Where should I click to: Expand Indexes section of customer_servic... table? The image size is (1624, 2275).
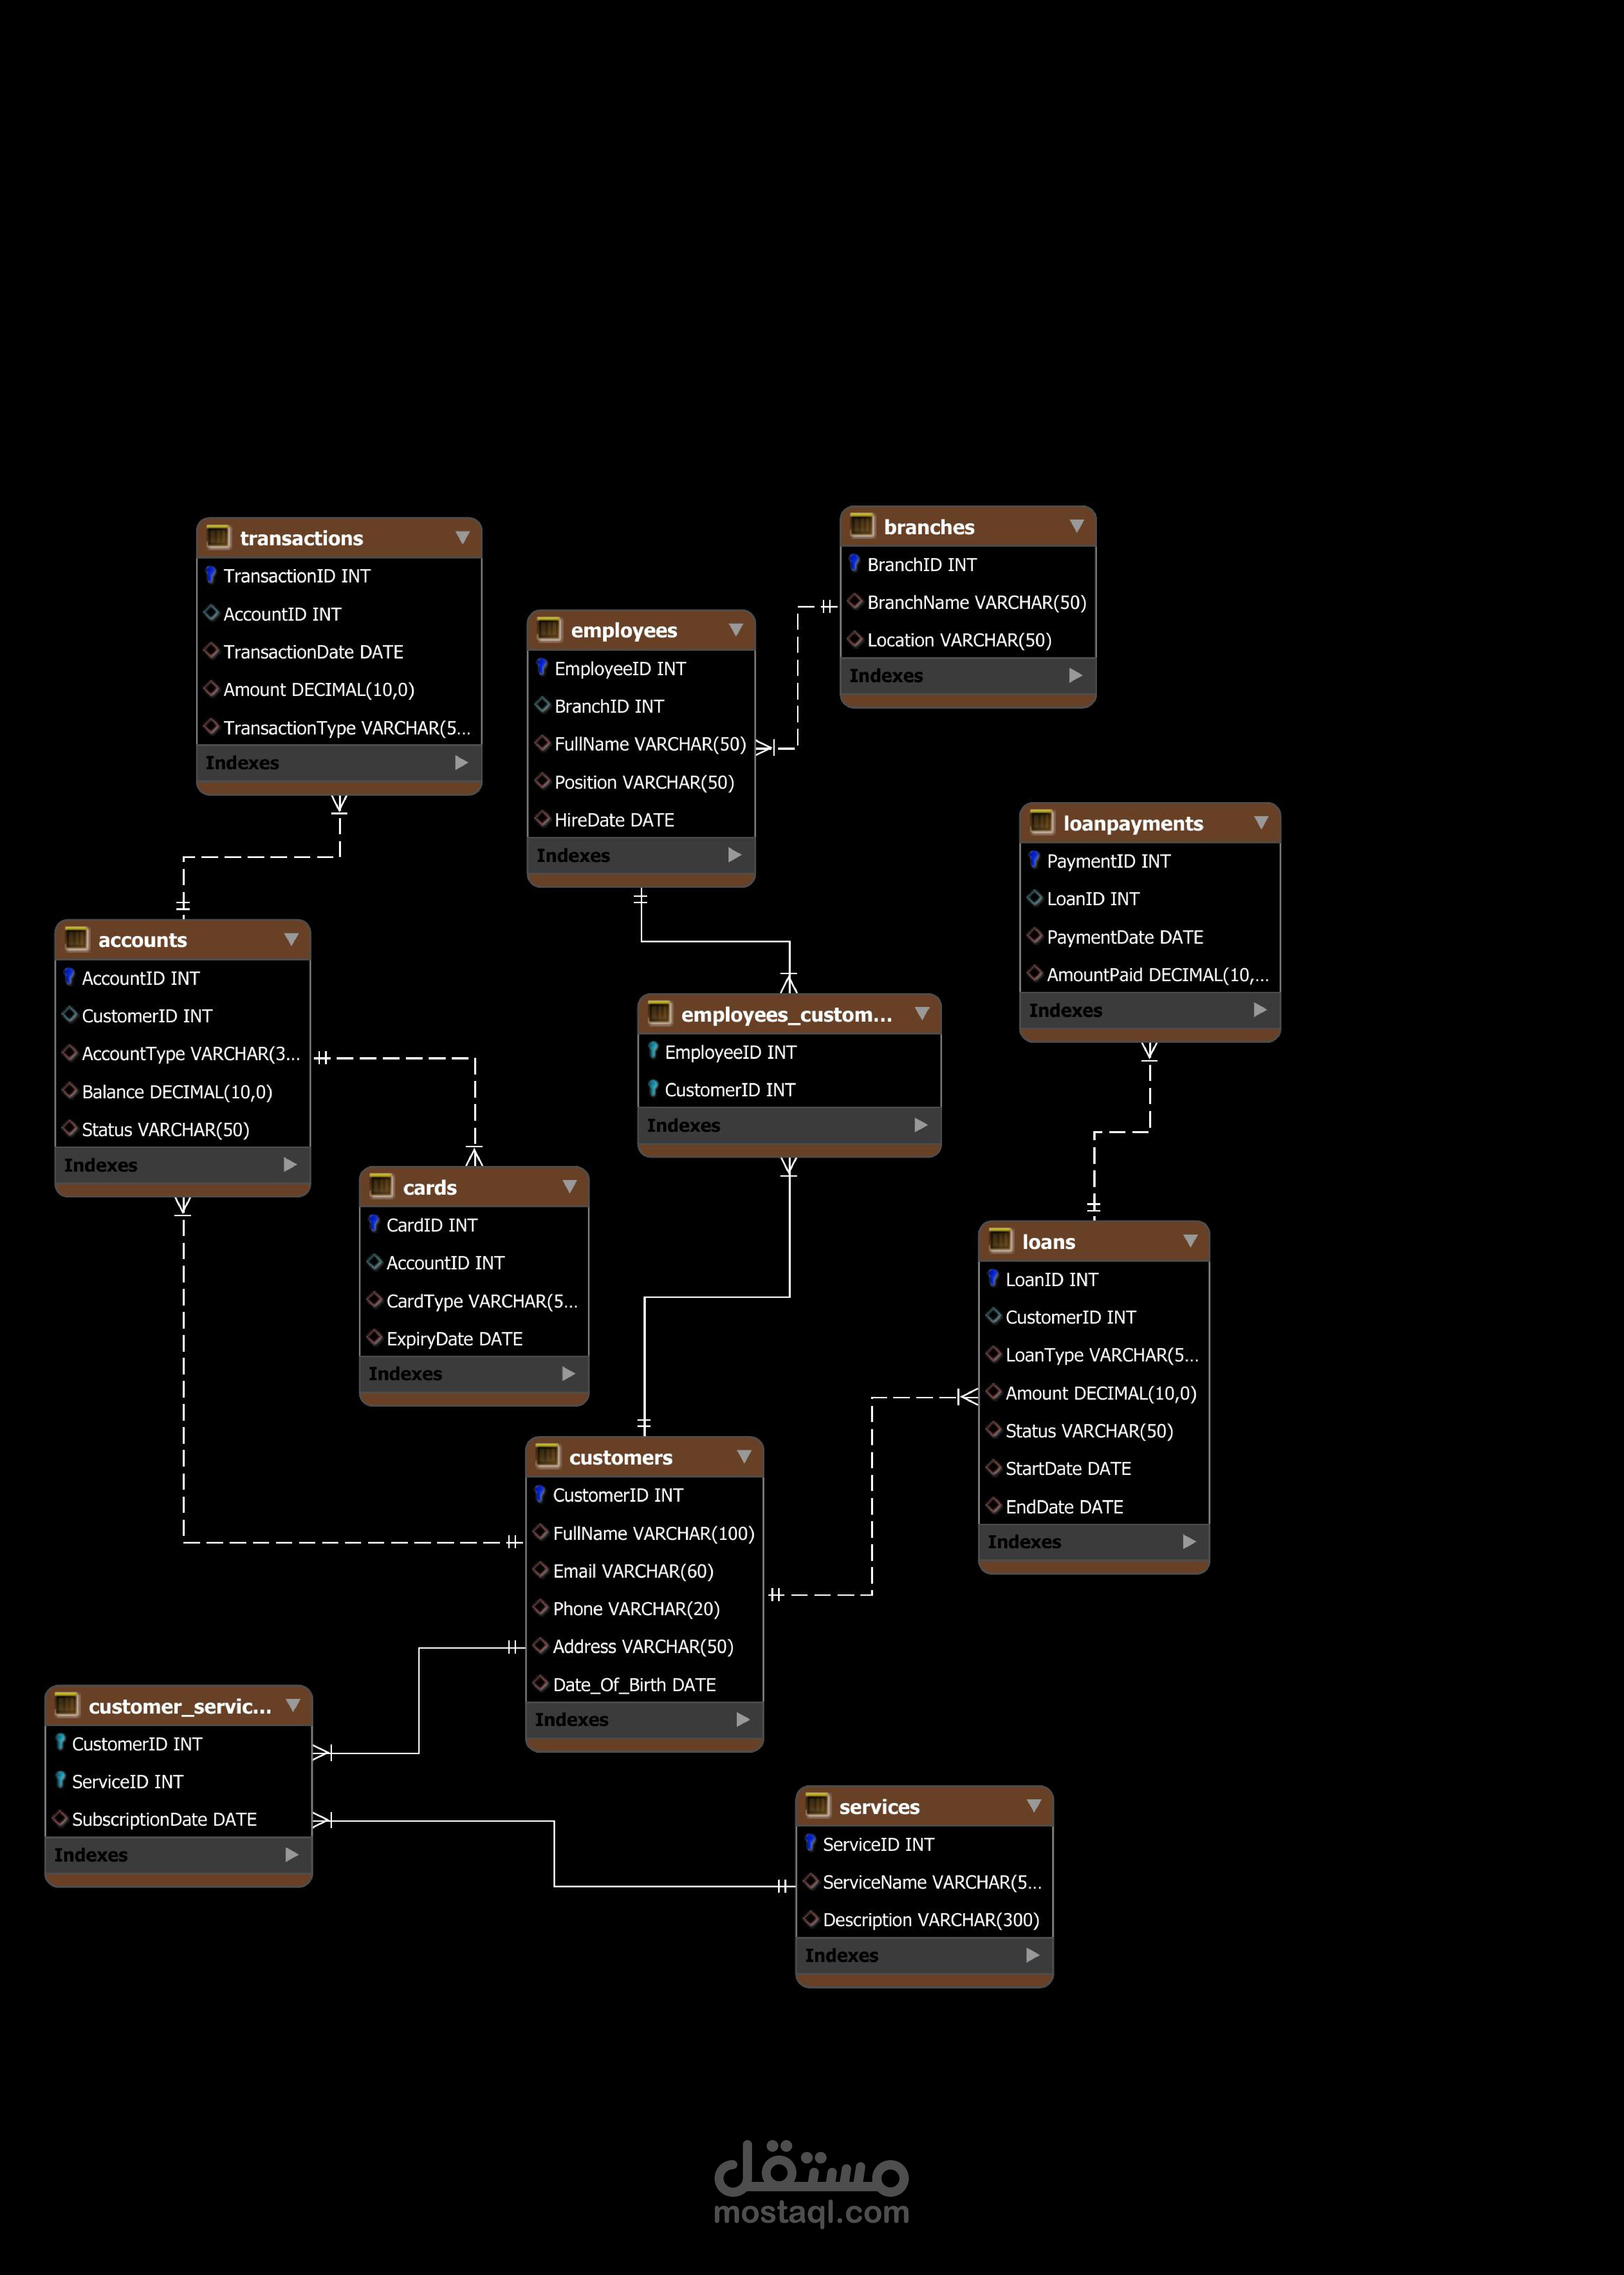pos(292,1855)
